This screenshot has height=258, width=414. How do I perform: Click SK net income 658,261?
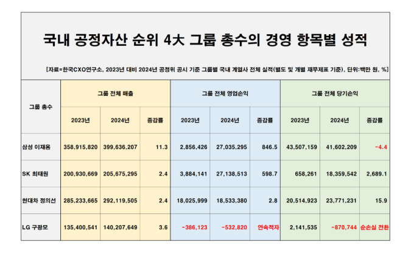[x=306, y=174]
